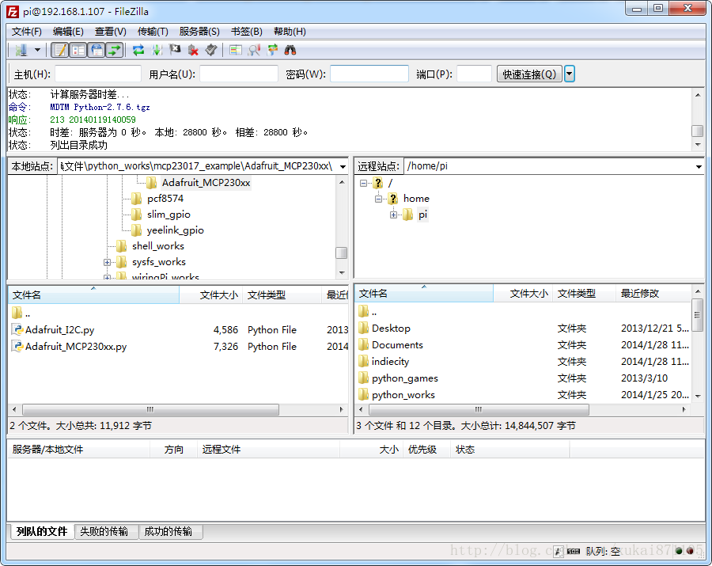Screen dimensions: 712x566
Task: Focus the 端口(P) port field
Action: point(474,74)
